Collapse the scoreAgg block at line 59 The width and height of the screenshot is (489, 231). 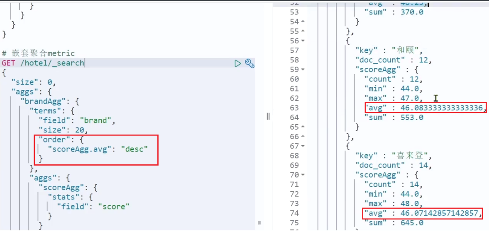303,69
